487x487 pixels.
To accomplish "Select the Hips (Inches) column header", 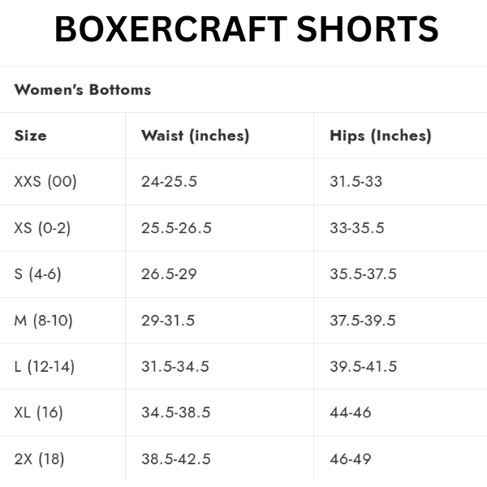I will tap(381, 136).
